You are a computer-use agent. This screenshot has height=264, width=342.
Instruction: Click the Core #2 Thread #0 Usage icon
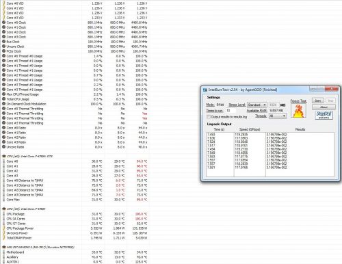(3, 75)
